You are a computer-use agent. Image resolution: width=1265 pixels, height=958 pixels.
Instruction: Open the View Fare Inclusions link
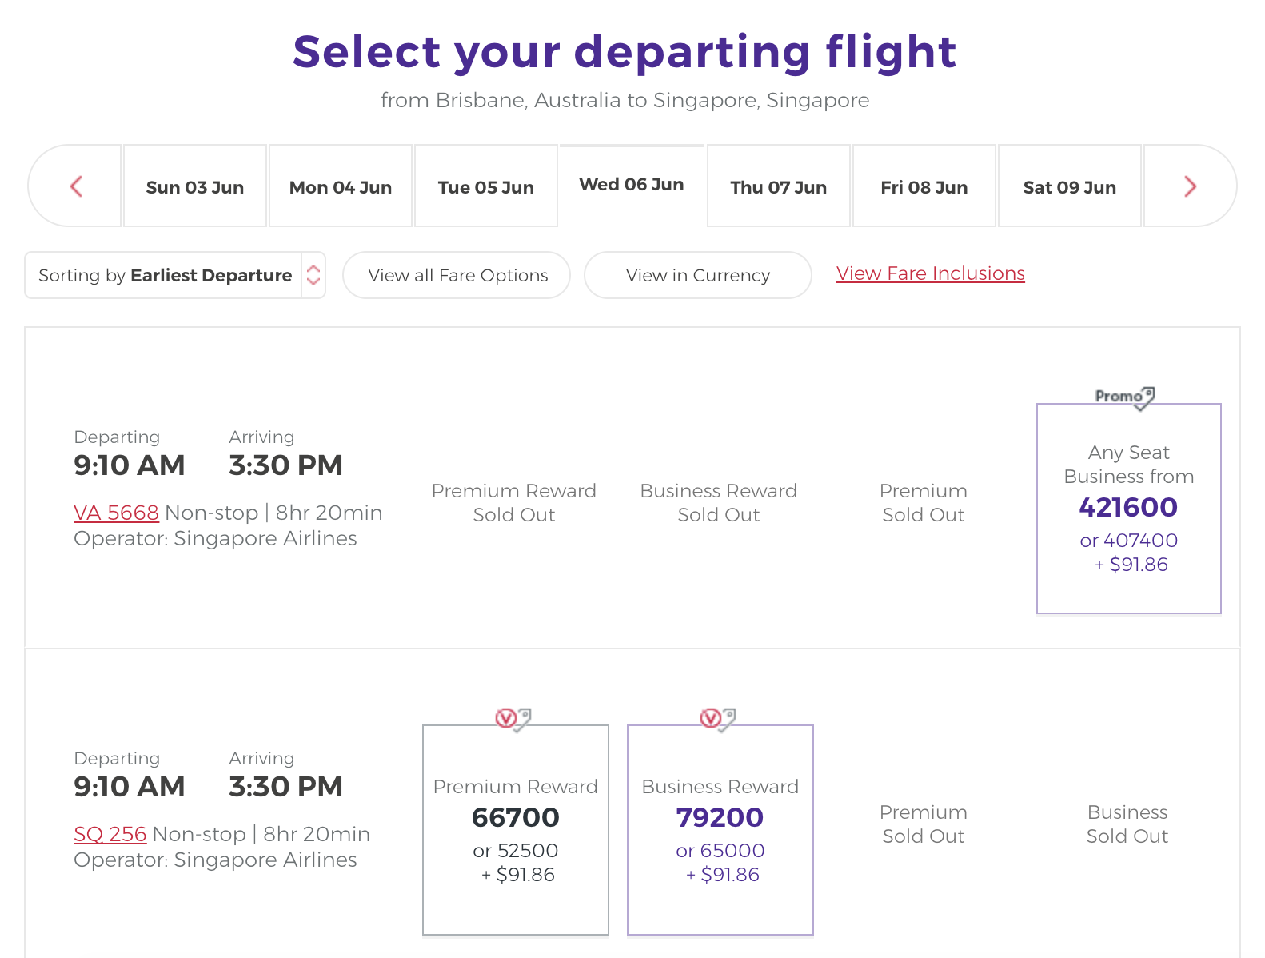931,273
